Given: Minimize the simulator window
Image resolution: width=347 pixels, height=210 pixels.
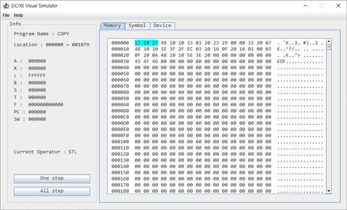Looking at the screenshot, I should click(305, 6).
